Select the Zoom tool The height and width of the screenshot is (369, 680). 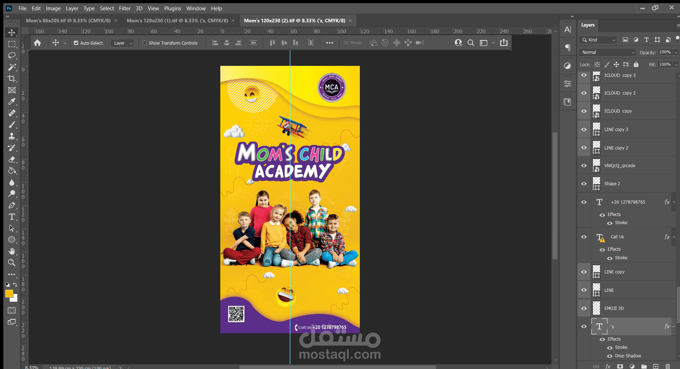point(12,263)
